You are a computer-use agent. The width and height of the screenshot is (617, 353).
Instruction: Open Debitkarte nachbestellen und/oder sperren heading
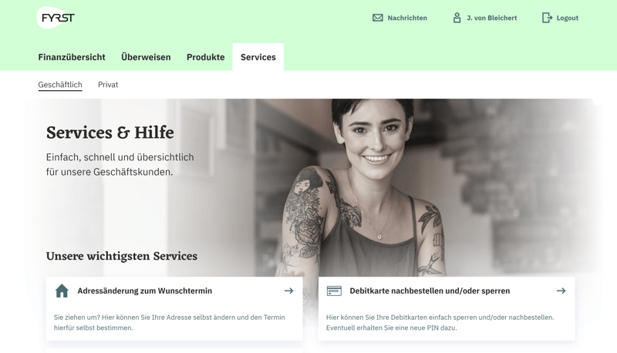tap(430, 291)
